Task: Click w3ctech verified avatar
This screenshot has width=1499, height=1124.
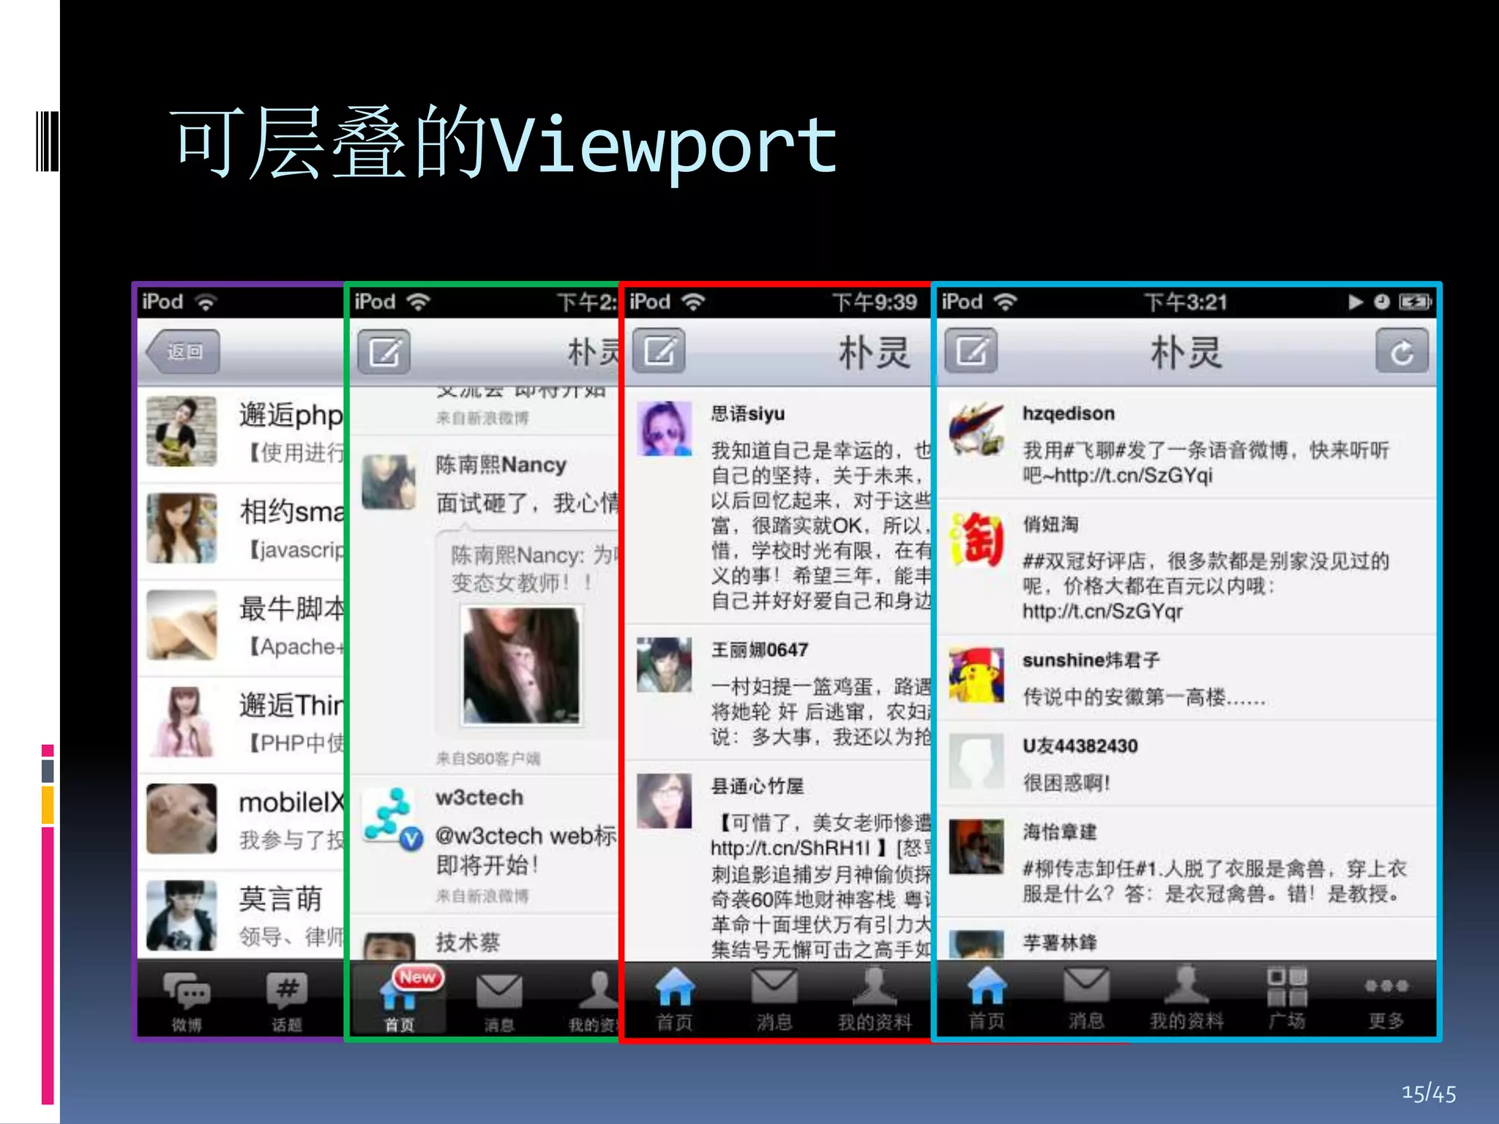Action: [x=393, y=818]
